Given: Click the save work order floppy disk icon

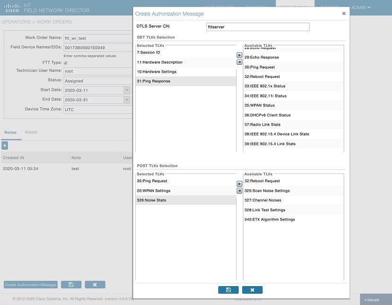Looking at the screenshot, I should [71, 284].
